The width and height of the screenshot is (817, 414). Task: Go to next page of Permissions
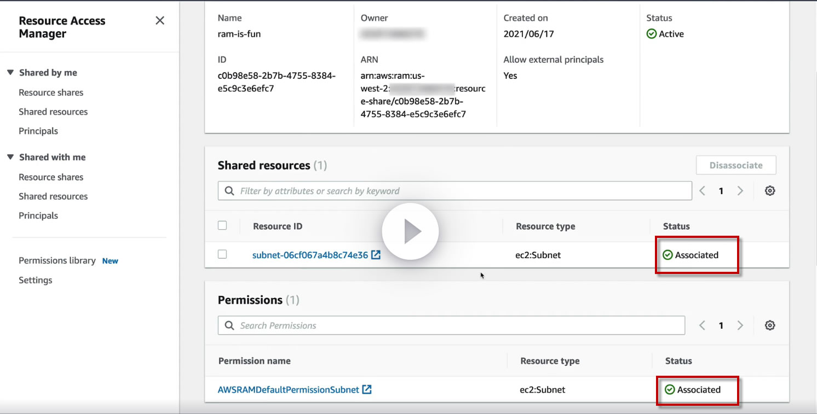click(x=740, y=325)
